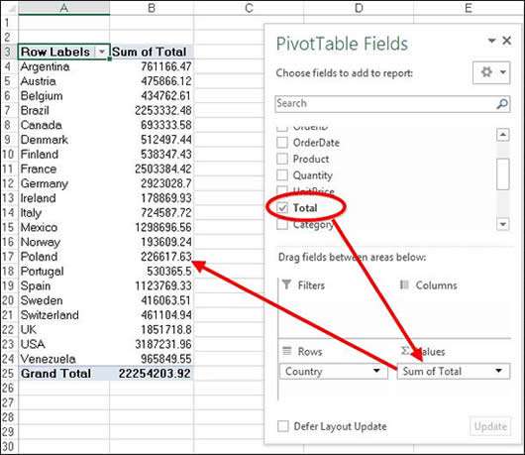Click the Update button

coord(490,426)
